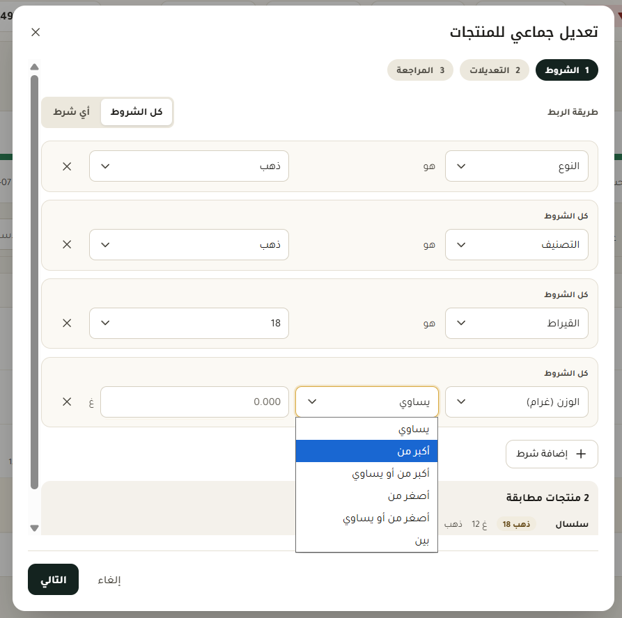Screen dimensions: 622x618
Task: Select كل الشروط linking mode
Action: pyautogui.click(x=137, y=112)
